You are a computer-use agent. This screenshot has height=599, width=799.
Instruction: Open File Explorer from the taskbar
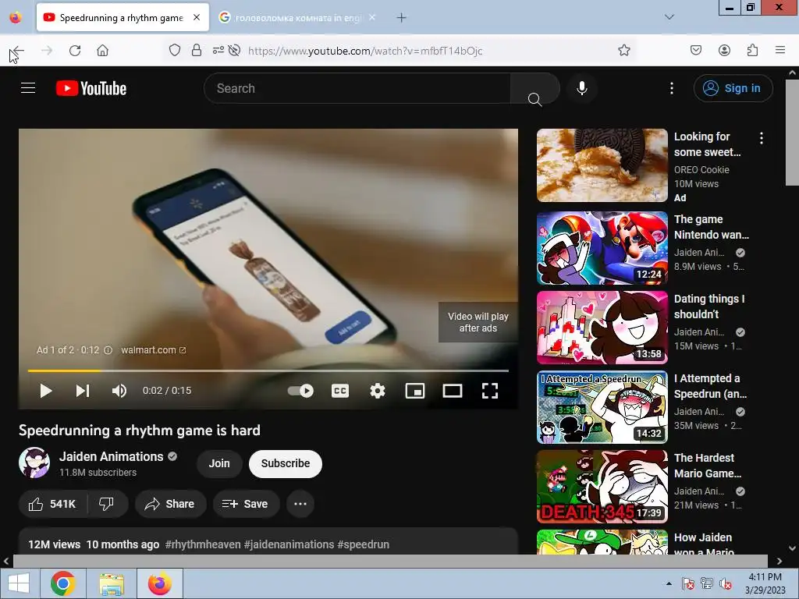coord(112,583)
